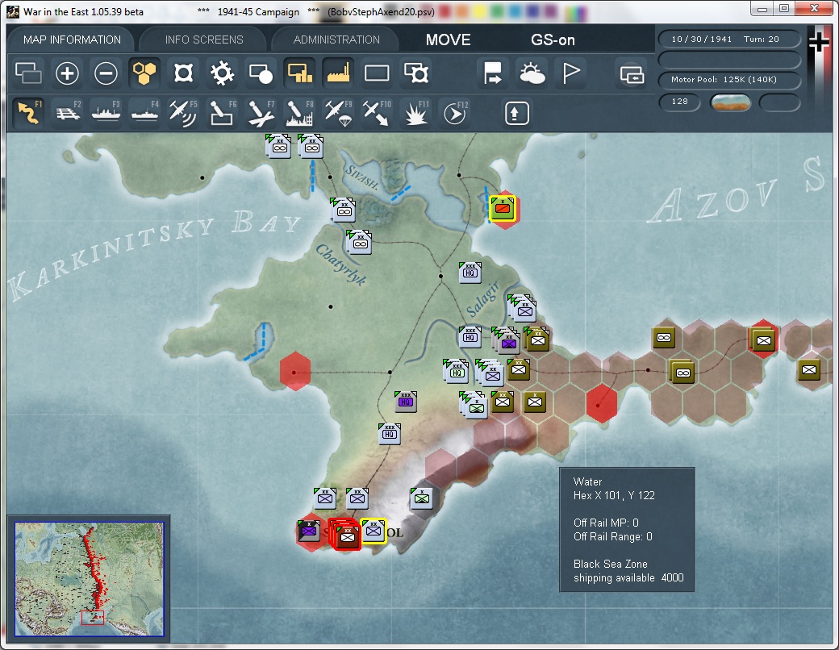Select the yellow-bordered infantry unit near Sevastopol
Screen dimensions: 839x650
point(374,531)
